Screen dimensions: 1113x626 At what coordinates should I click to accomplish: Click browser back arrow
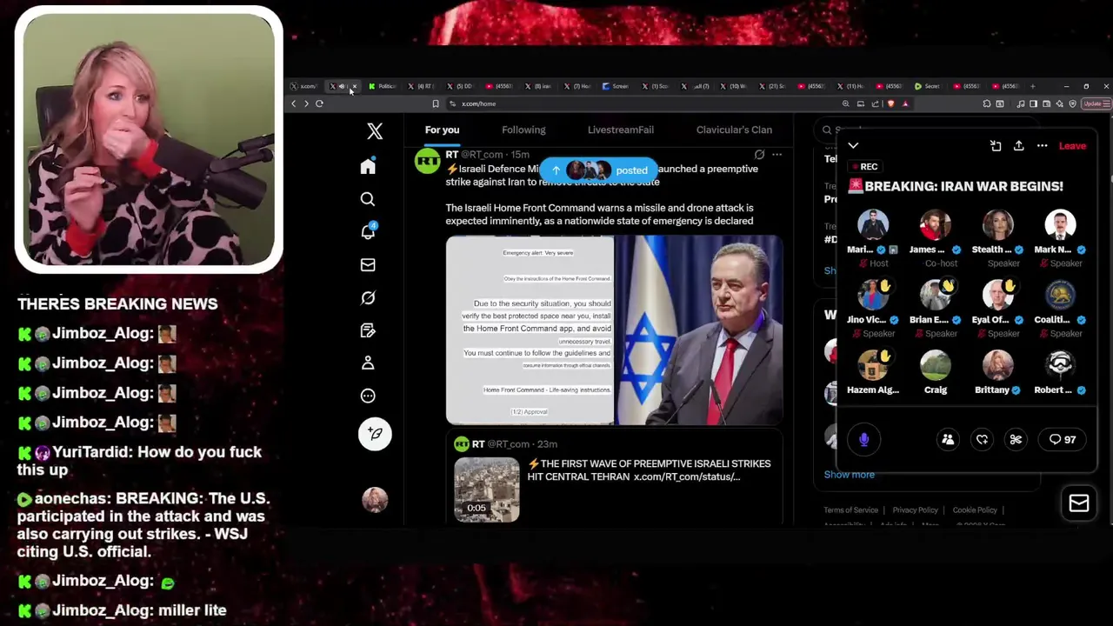[x=293, y=103]
